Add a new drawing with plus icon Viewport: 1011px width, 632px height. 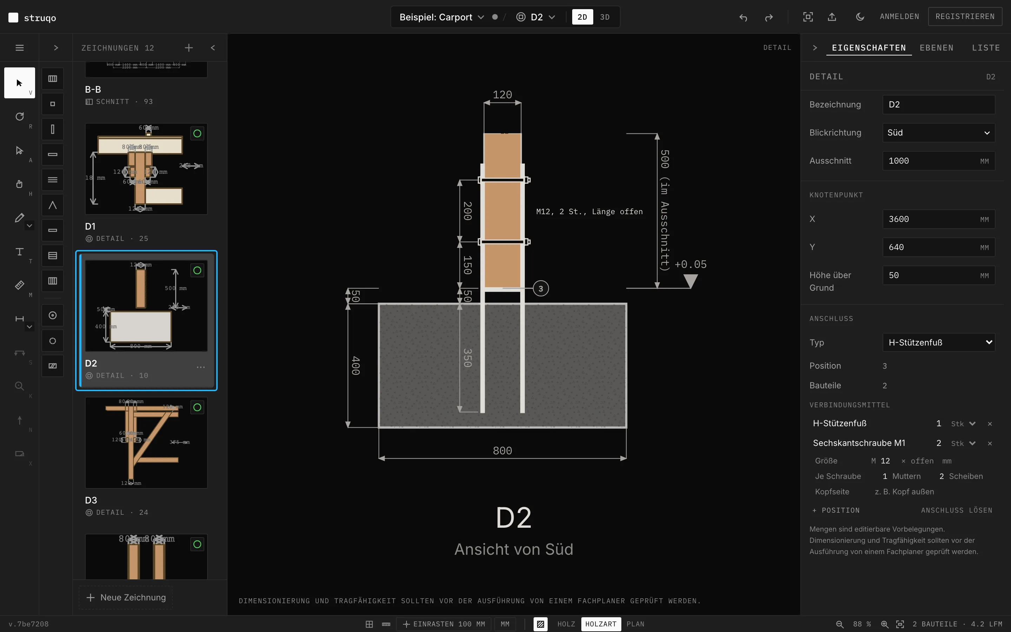(x=189, y=48)
